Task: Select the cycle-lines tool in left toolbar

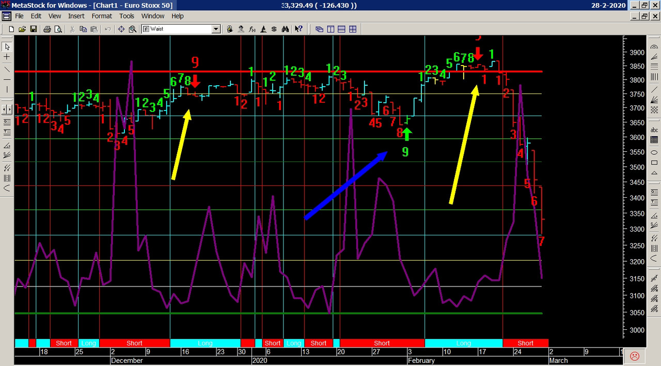Action: click(7, 178)
